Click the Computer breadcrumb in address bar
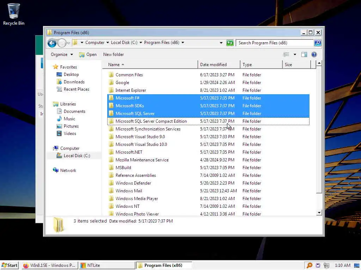Screen dimensions: 361x270 (x=95, y=43)
